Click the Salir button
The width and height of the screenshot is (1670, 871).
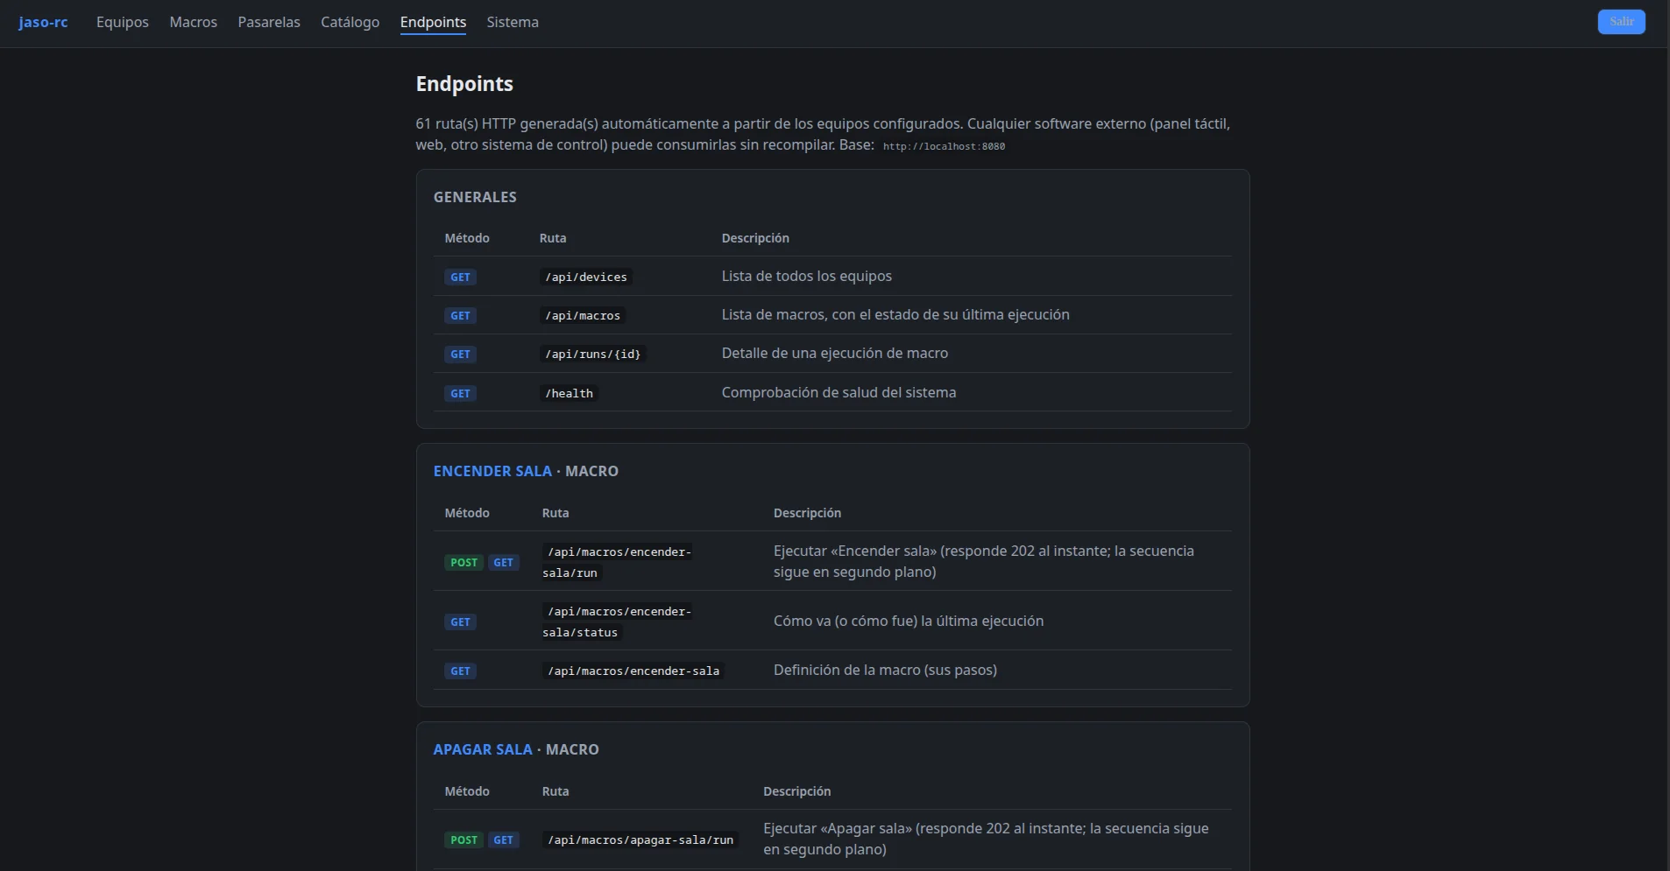point(1621,22)
